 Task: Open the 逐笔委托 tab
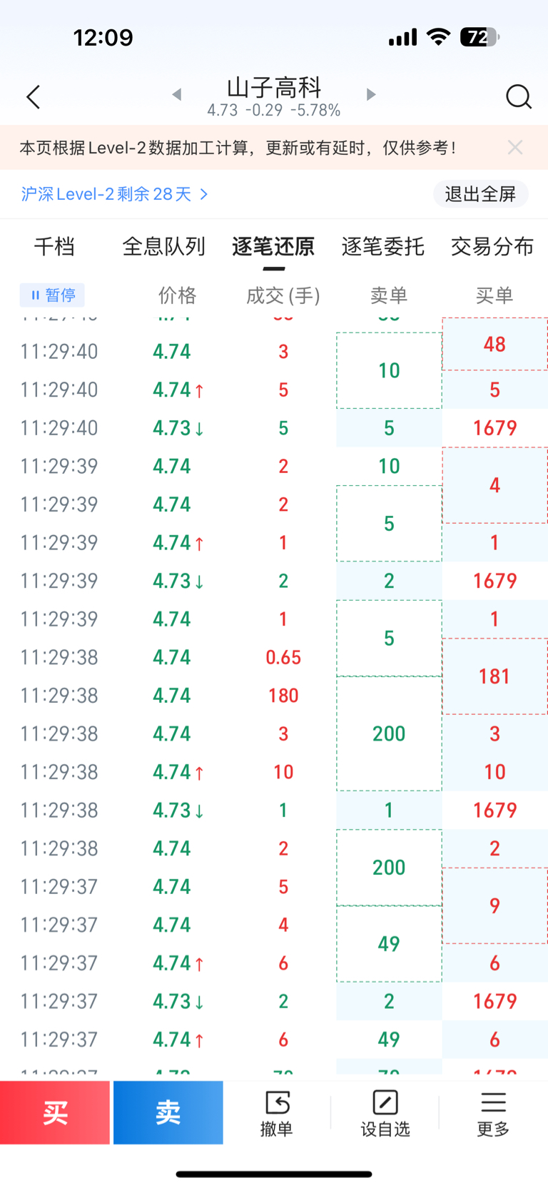(383, 247)
